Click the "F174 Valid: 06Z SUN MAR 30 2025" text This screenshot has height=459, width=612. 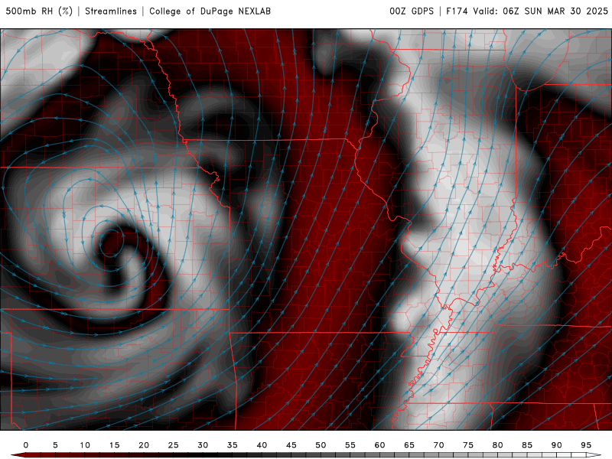pyautogui.click(x=527, y=11)
